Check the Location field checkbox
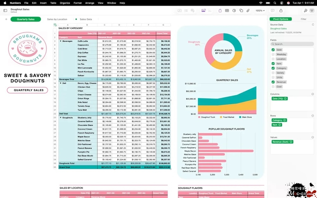Screen dimensions: 317x198 [x=273, y=59]
